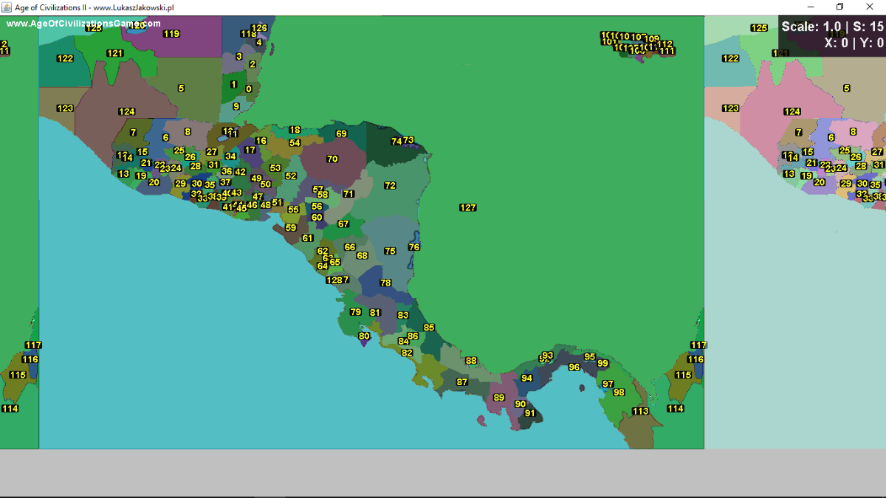Image resolution: width=886 pixels, height=498 pixels.
Task: Click the Scale and S readout
Action: [832, 27]
